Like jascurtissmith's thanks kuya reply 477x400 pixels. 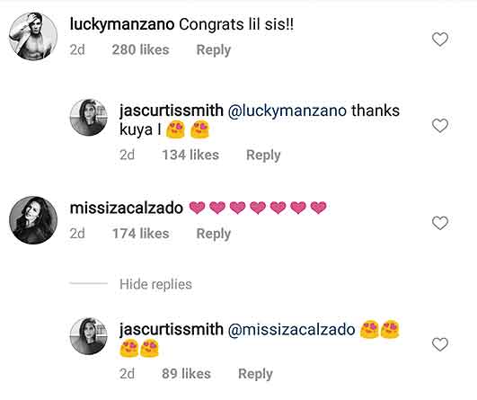440,126
